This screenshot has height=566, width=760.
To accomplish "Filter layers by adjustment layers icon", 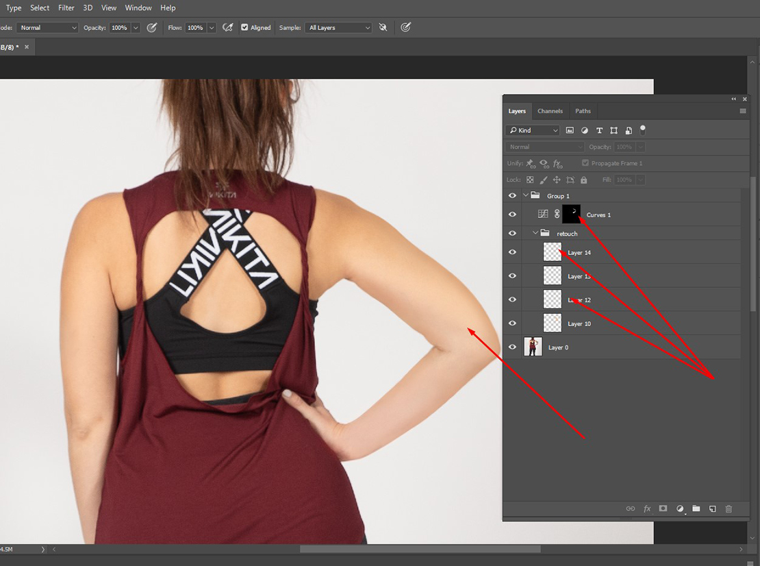I will pyautogui.click(x=585, y=130).
